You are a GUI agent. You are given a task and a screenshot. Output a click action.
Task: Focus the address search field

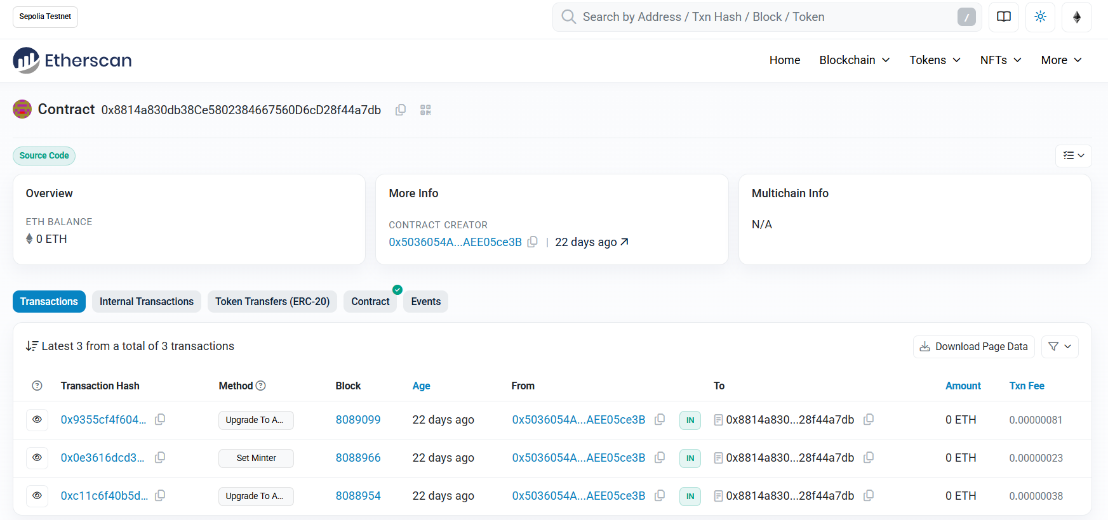point(762,17)
